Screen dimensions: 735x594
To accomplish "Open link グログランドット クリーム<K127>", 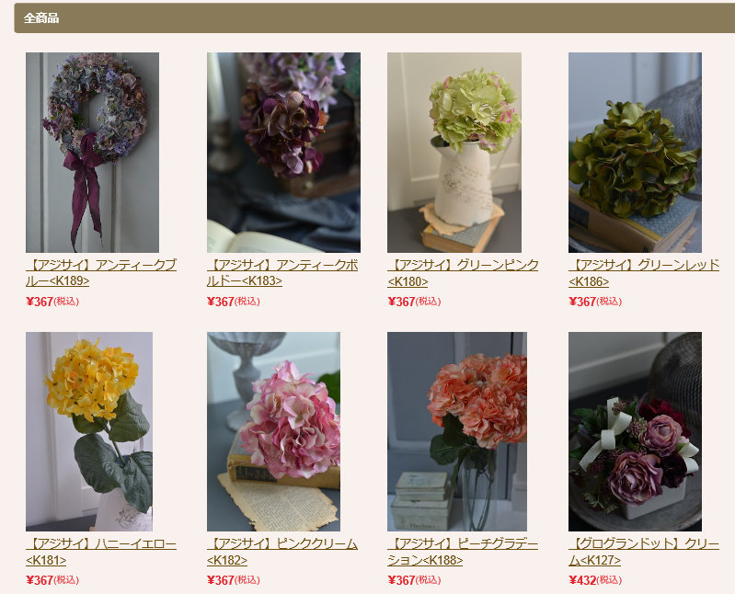I will point(644,552).
